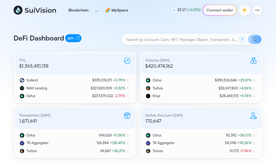Open the Blockchain menu
This screenshot has width=276, height=164.
coord(79,10)
